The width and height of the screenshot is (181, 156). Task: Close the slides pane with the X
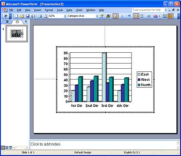tap(26, 22)
